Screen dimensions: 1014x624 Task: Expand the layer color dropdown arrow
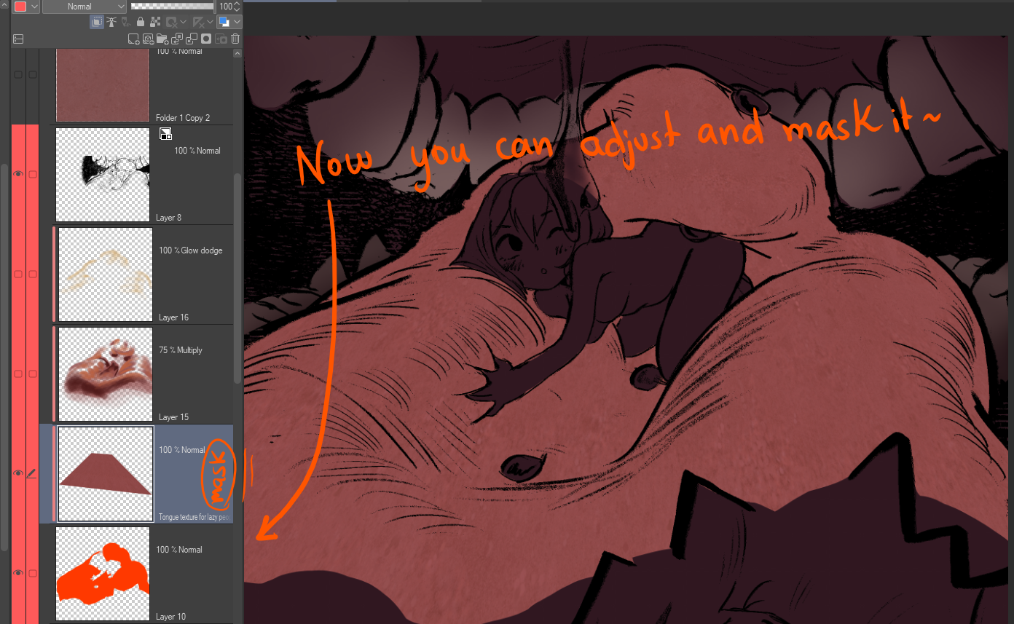point(237,22)
